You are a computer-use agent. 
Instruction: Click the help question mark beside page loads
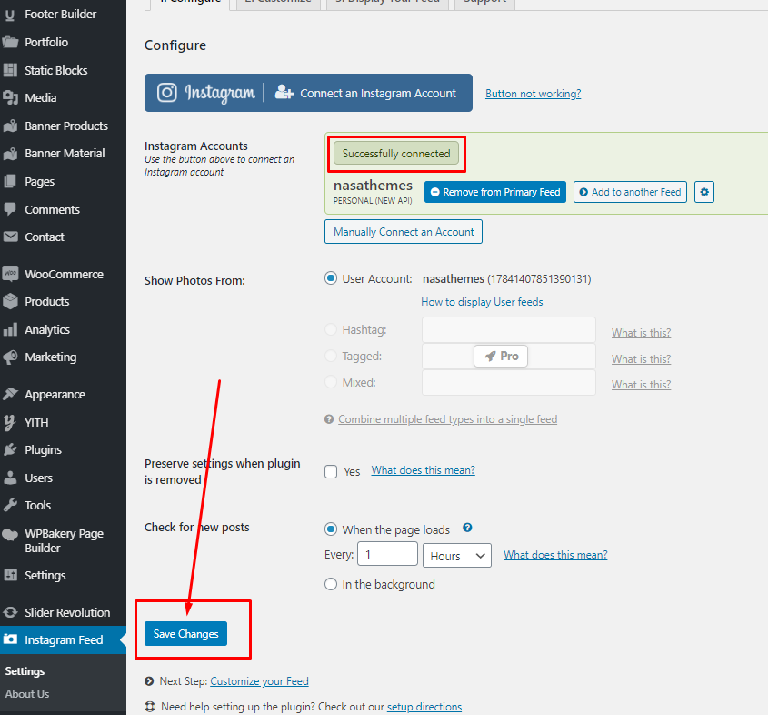click(467, 528)
